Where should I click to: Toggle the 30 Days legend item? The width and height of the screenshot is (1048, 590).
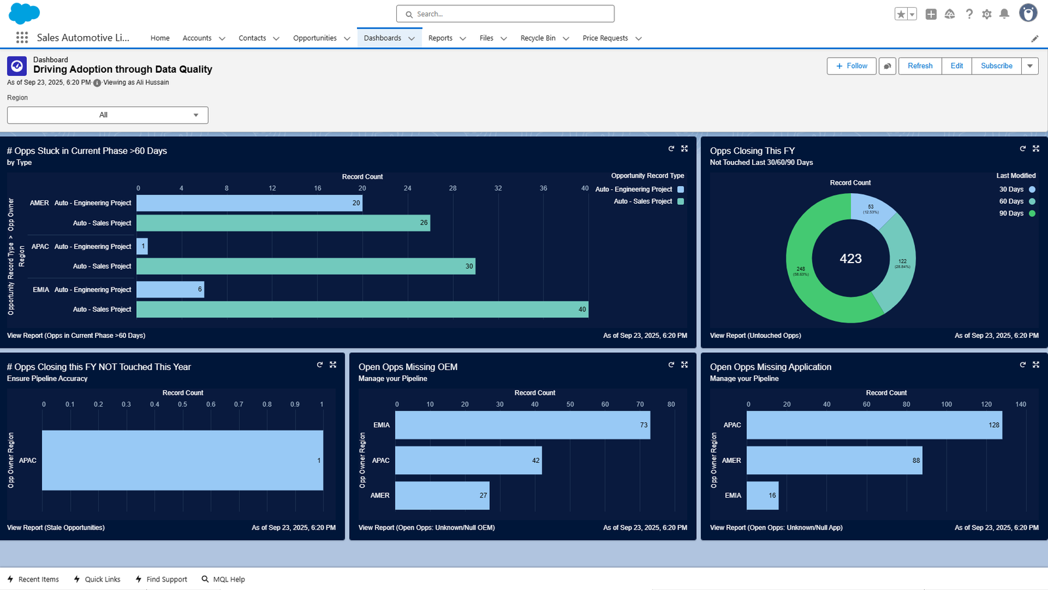pyautogui.click(x=1015, y=189)
